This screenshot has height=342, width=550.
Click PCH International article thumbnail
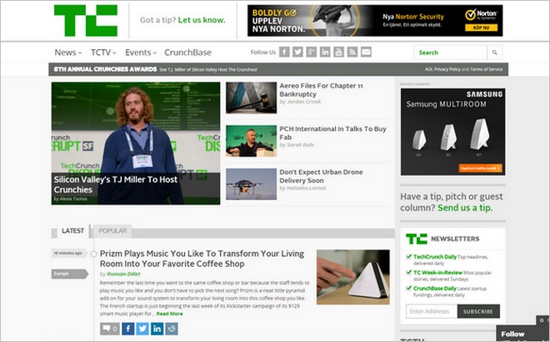251,141
